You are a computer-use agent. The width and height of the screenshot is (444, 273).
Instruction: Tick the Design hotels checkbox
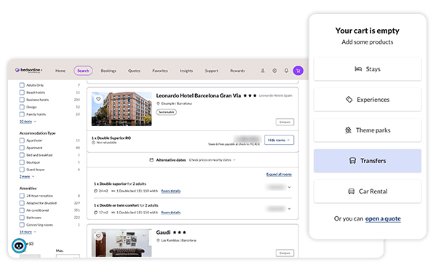coord(22,107)
